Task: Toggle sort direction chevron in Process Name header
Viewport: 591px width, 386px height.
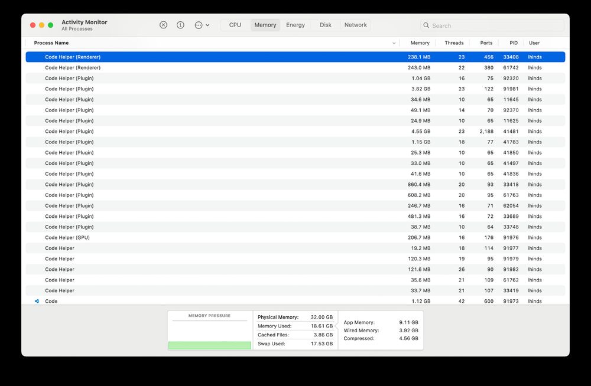Action: 394,43
